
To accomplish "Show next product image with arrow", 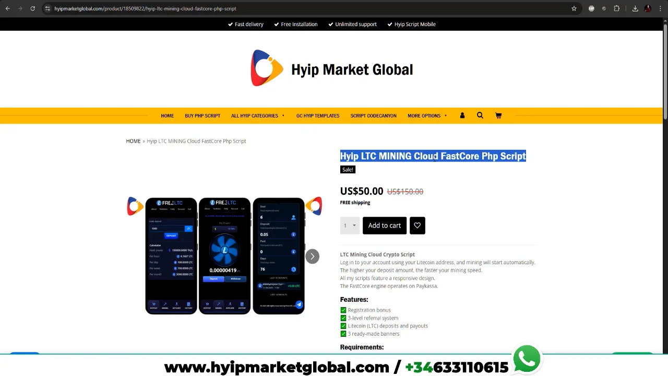I will point(312,256).
